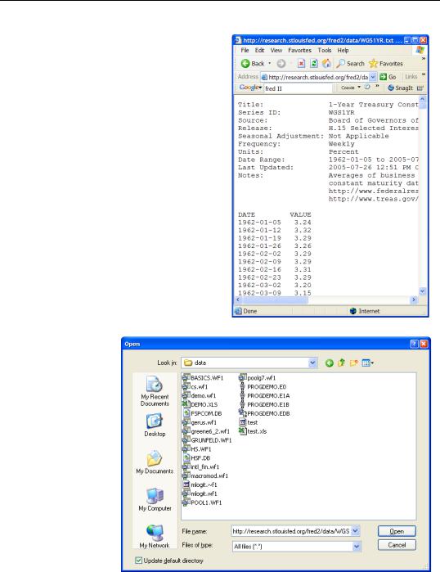Select the DEMO.XLS spreadsheet file

(200, 404)
